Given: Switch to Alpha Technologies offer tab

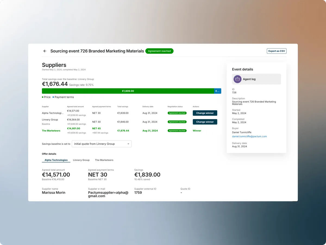Looking at the screenshot, I should tap(56, 160).
